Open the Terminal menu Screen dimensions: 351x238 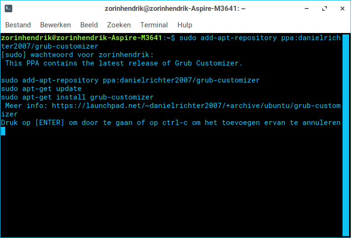[x=154, y=25]
